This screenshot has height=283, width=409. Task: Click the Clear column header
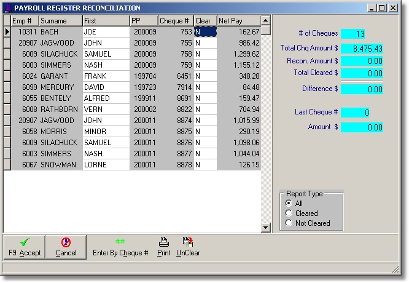click(x=205, y=21)
